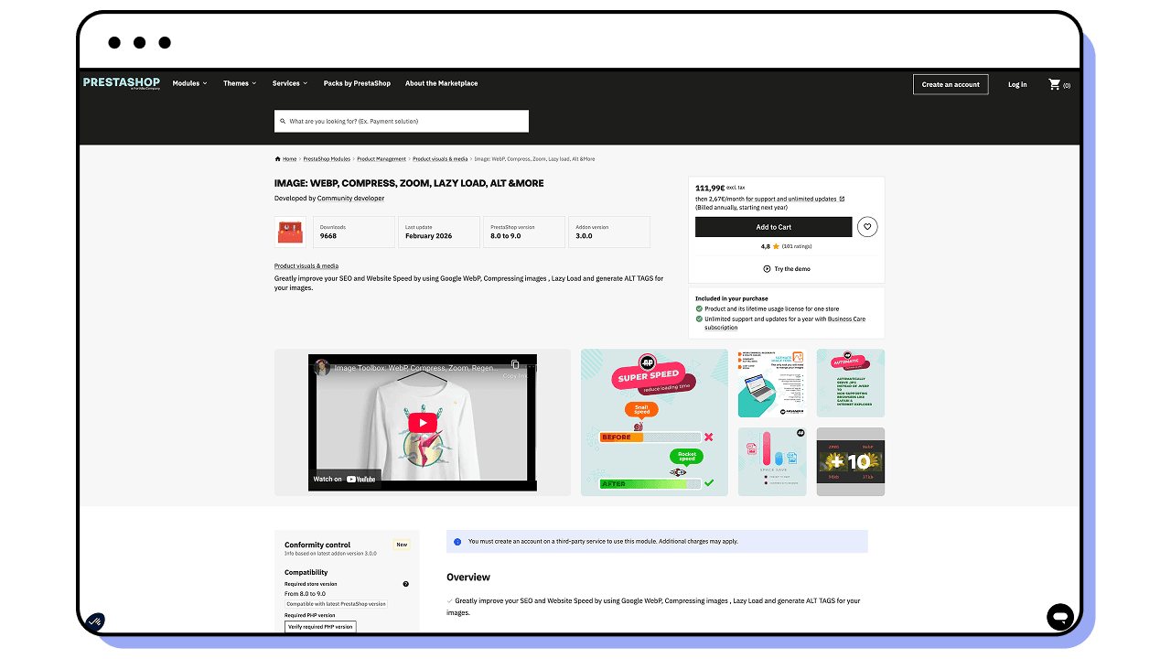
Task: Click the help question mark beside Required store version
Action: point(405,584)
